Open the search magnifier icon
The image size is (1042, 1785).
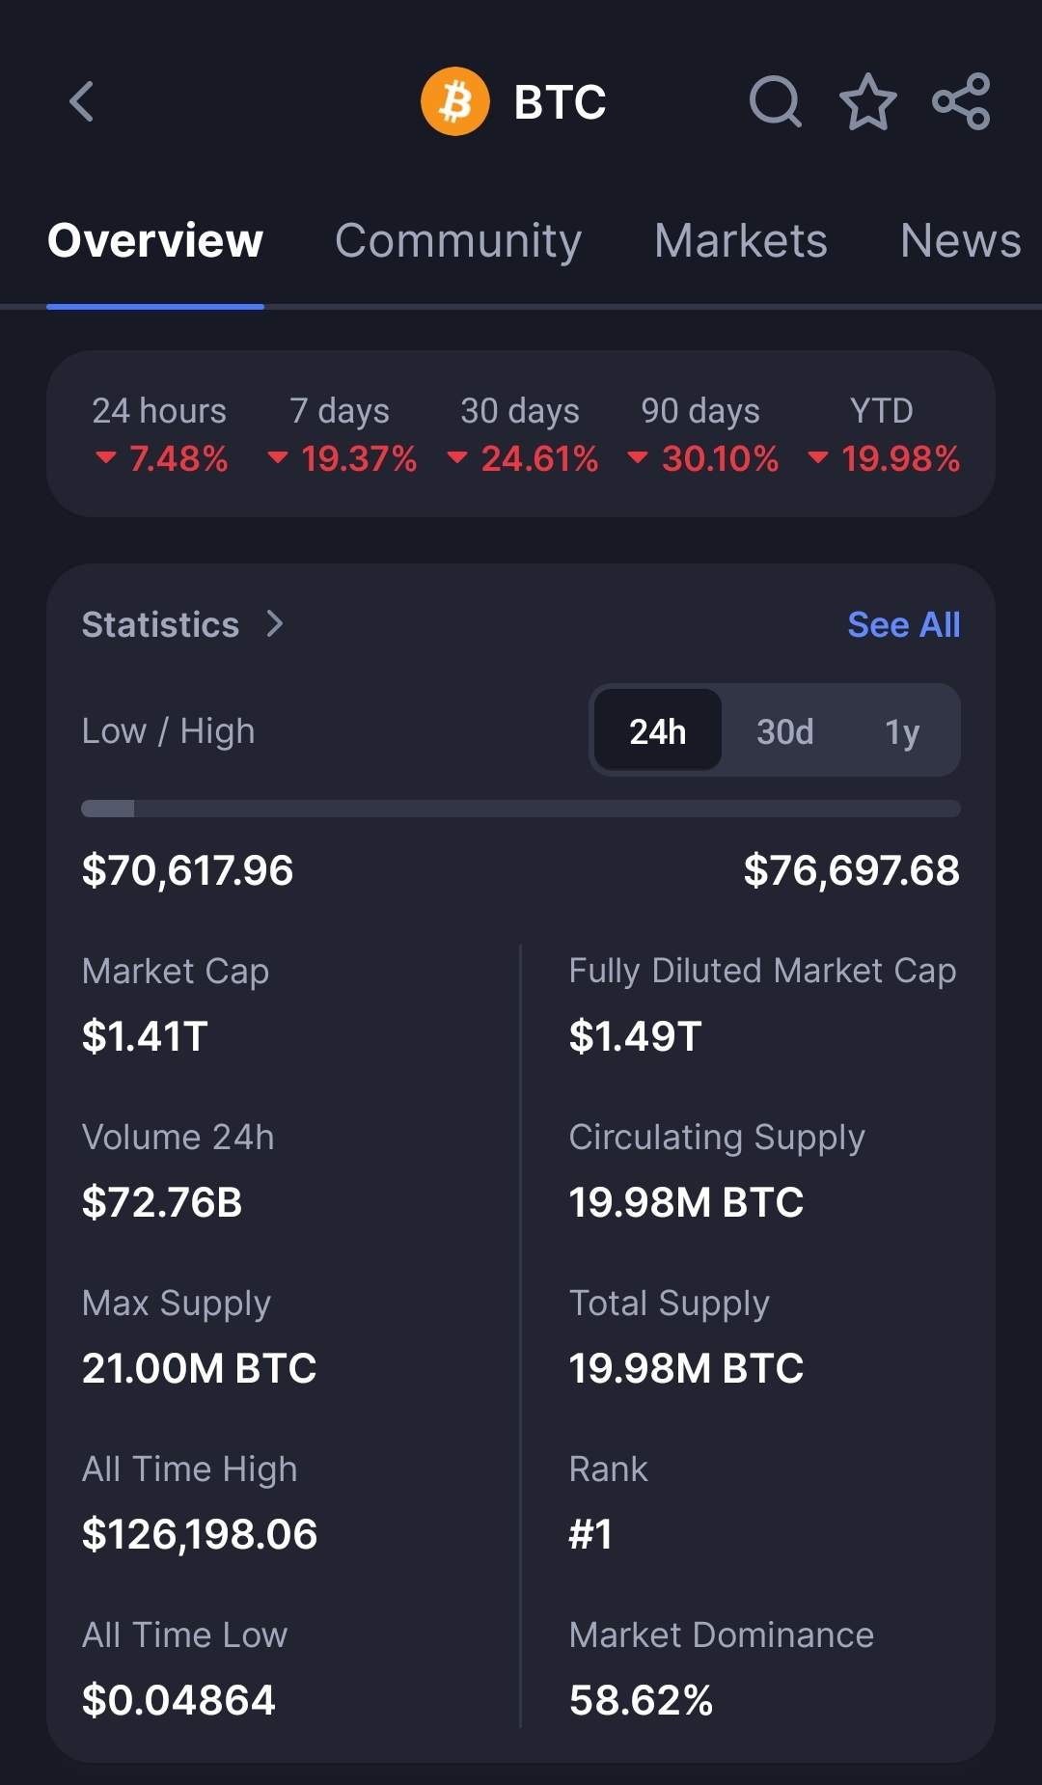click(775, 101)
